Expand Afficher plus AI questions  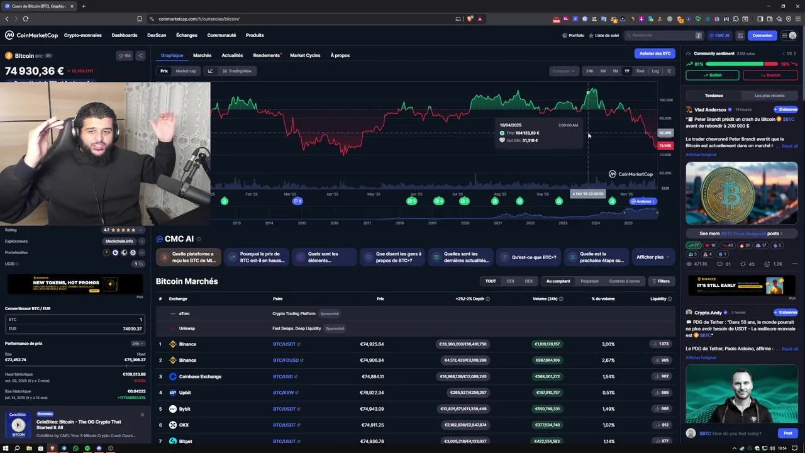coord(653,257)
